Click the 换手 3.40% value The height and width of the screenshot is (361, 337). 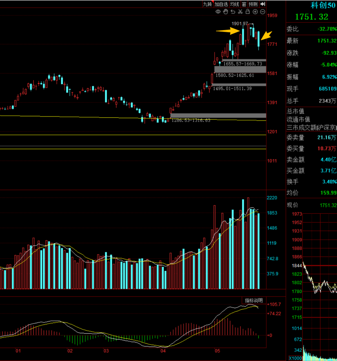pyautogui.click(x=330, y=182)
